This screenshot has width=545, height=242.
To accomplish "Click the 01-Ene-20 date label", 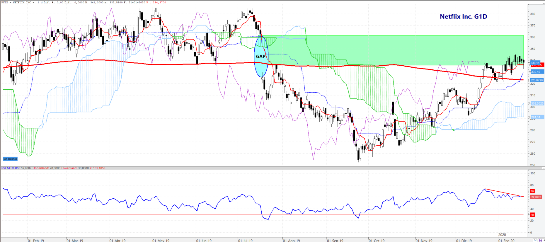I will point(506,241).
